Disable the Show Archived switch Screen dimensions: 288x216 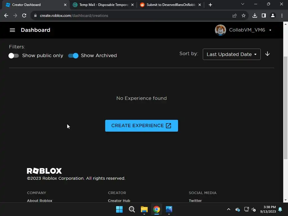[x=73, y=55]
